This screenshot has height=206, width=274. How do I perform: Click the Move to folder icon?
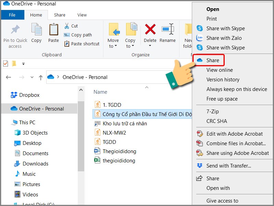pyautogui.click(x=114, y=29)
